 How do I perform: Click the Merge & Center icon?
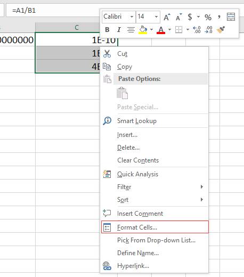[x=231, y=17]
